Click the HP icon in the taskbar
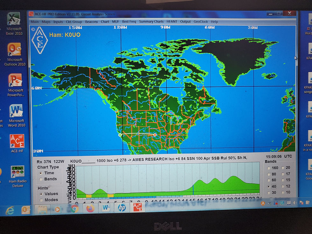This screenshot has width=312, height=234. tap(122, 208)
